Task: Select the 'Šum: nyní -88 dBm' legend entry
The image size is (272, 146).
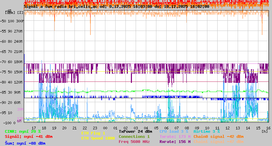Action: (25, 143)
